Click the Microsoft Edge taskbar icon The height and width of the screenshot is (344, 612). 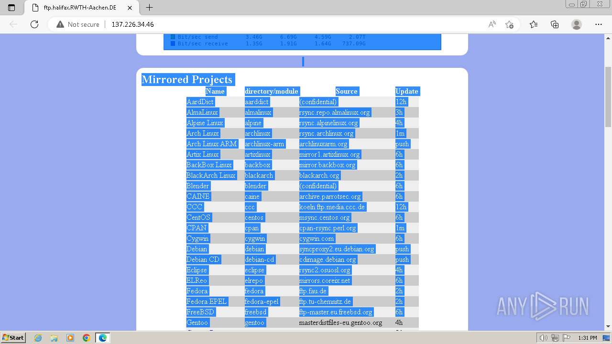[x=103, y=338]
